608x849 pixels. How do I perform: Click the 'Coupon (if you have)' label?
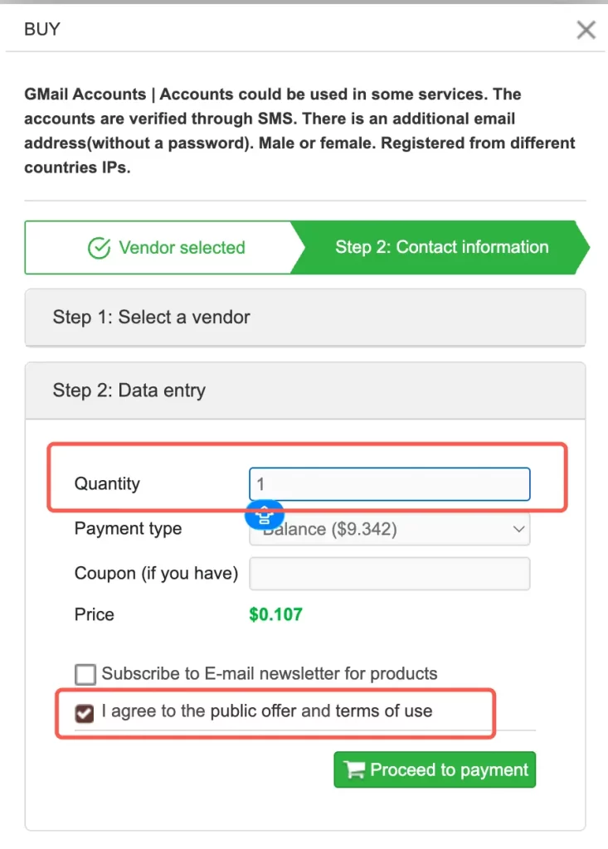(x=156, y=573)
